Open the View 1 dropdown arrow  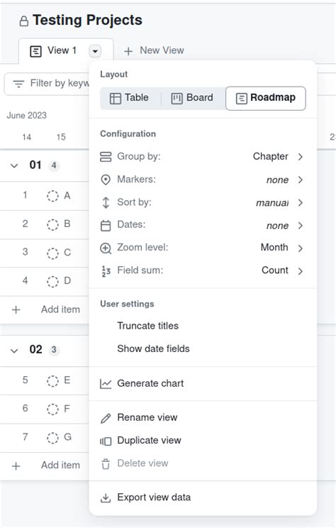click(95, 51)
